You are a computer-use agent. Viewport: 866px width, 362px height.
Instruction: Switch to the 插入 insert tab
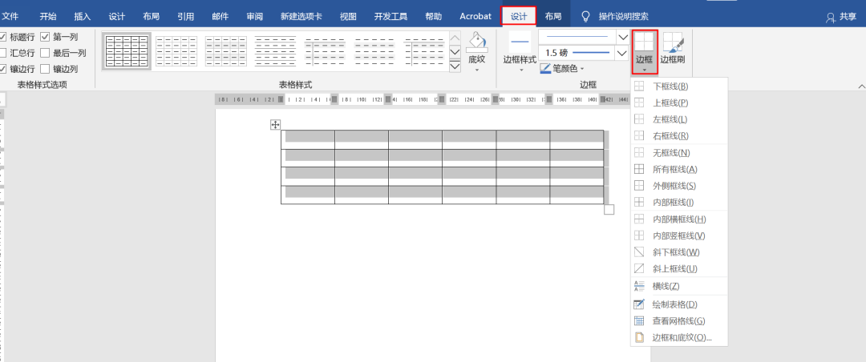coord(83,17)
